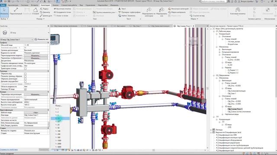Close the Properties palette with X
The height and width of the screenshot is (155, 277).
[x=48, y=26]
